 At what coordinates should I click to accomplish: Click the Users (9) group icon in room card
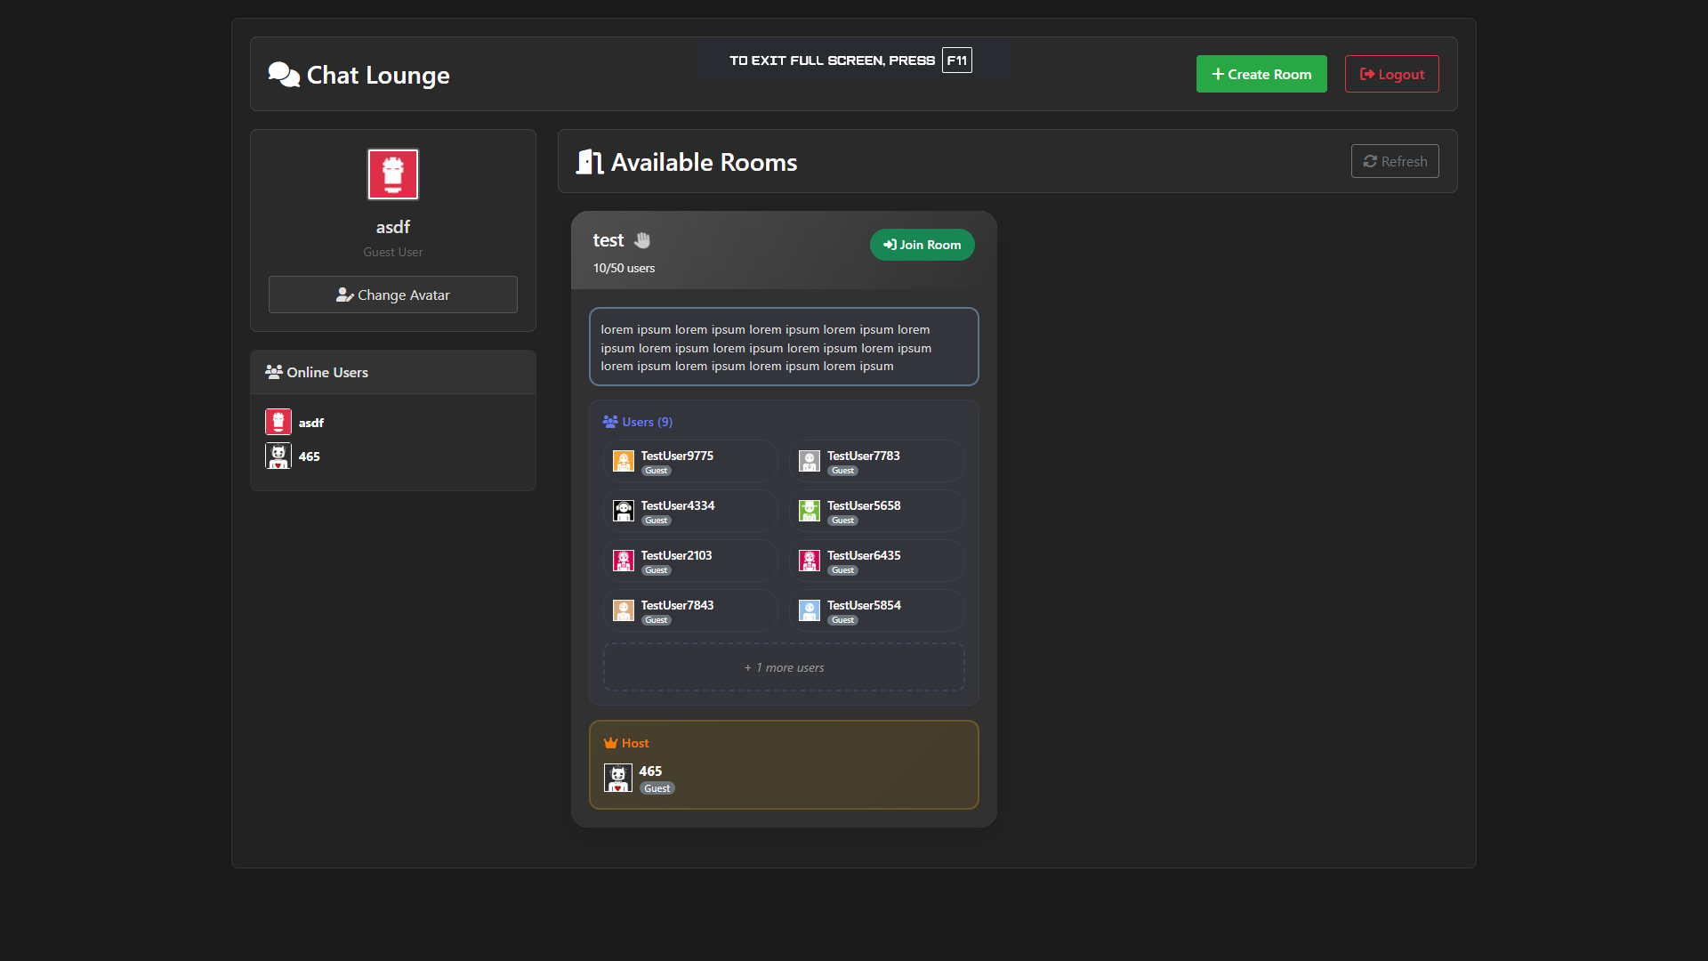[x=610, y=422]
